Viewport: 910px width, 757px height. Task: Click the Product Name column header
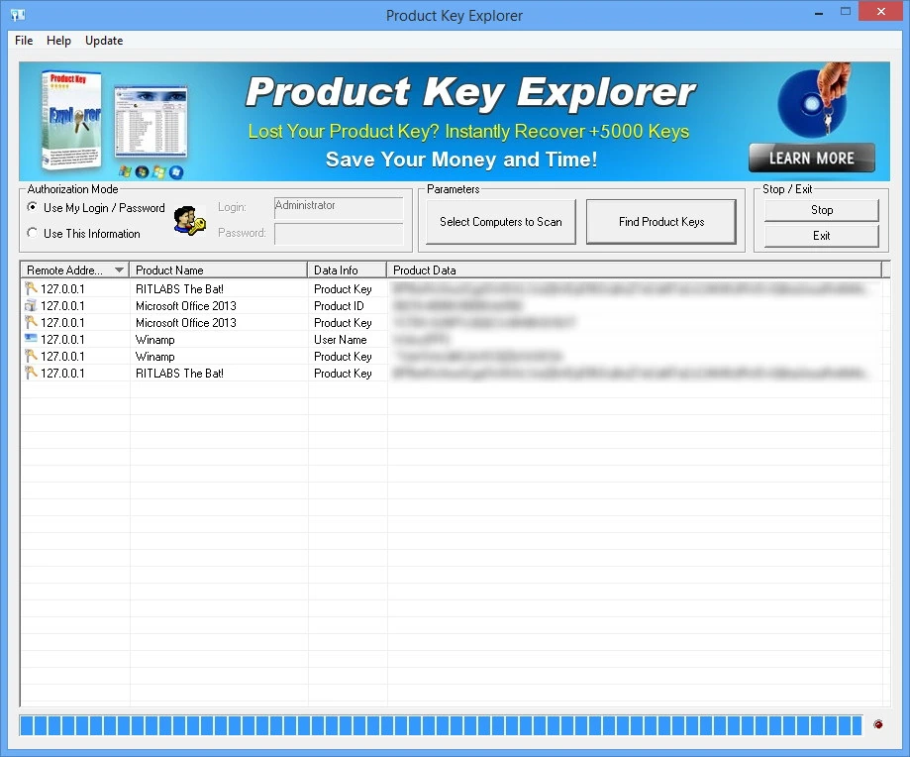tap(218, 270)
